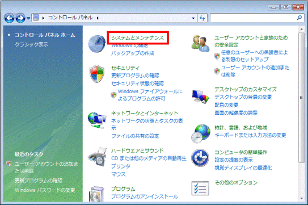Click キーボードまたは入力方法の変更

[250, 135]
